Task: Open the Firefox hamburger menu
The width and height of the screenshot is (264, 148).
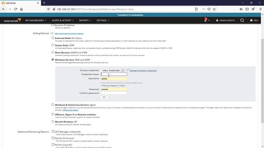Action: pyautogui.click(x=260, y=9)
